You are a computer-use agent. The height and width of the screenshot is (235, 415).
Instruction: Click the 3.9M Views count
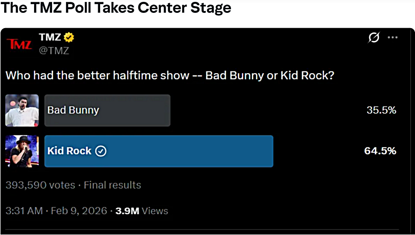coord(142,211)
